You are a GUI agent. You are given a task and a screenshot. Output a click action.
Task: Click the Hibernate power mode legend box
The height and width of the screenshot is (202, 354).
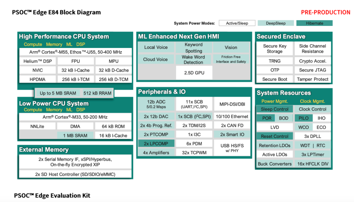[314, 23]
